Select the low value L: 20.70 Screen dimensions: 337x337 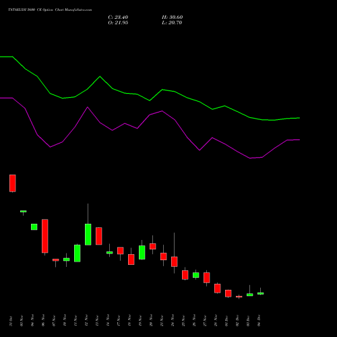point(172,23)
